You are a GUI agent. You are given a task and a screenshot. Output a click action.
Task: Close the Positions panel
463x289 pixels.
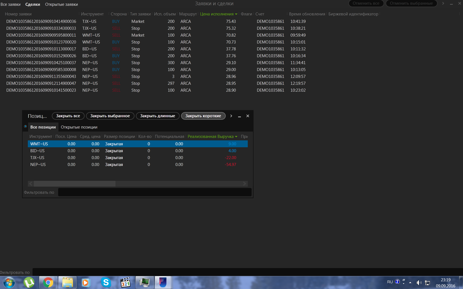248,116
